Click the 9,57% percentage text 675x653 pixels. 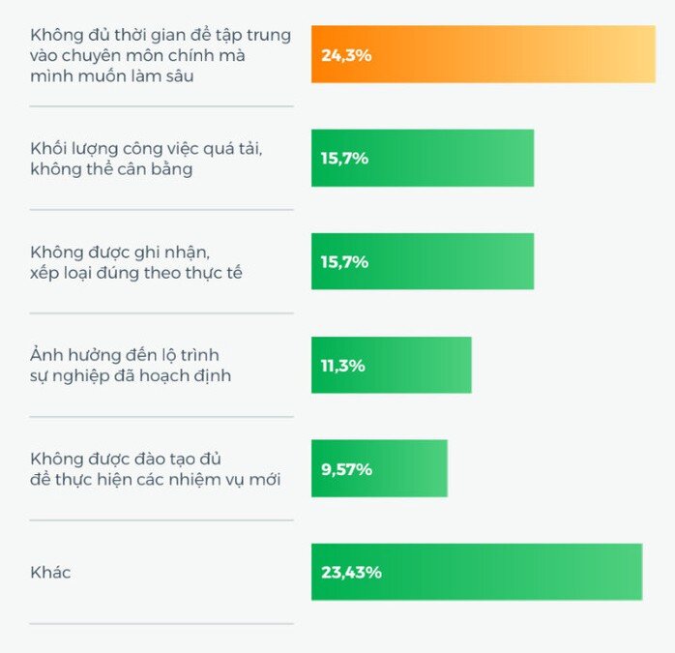pos(347,469)
